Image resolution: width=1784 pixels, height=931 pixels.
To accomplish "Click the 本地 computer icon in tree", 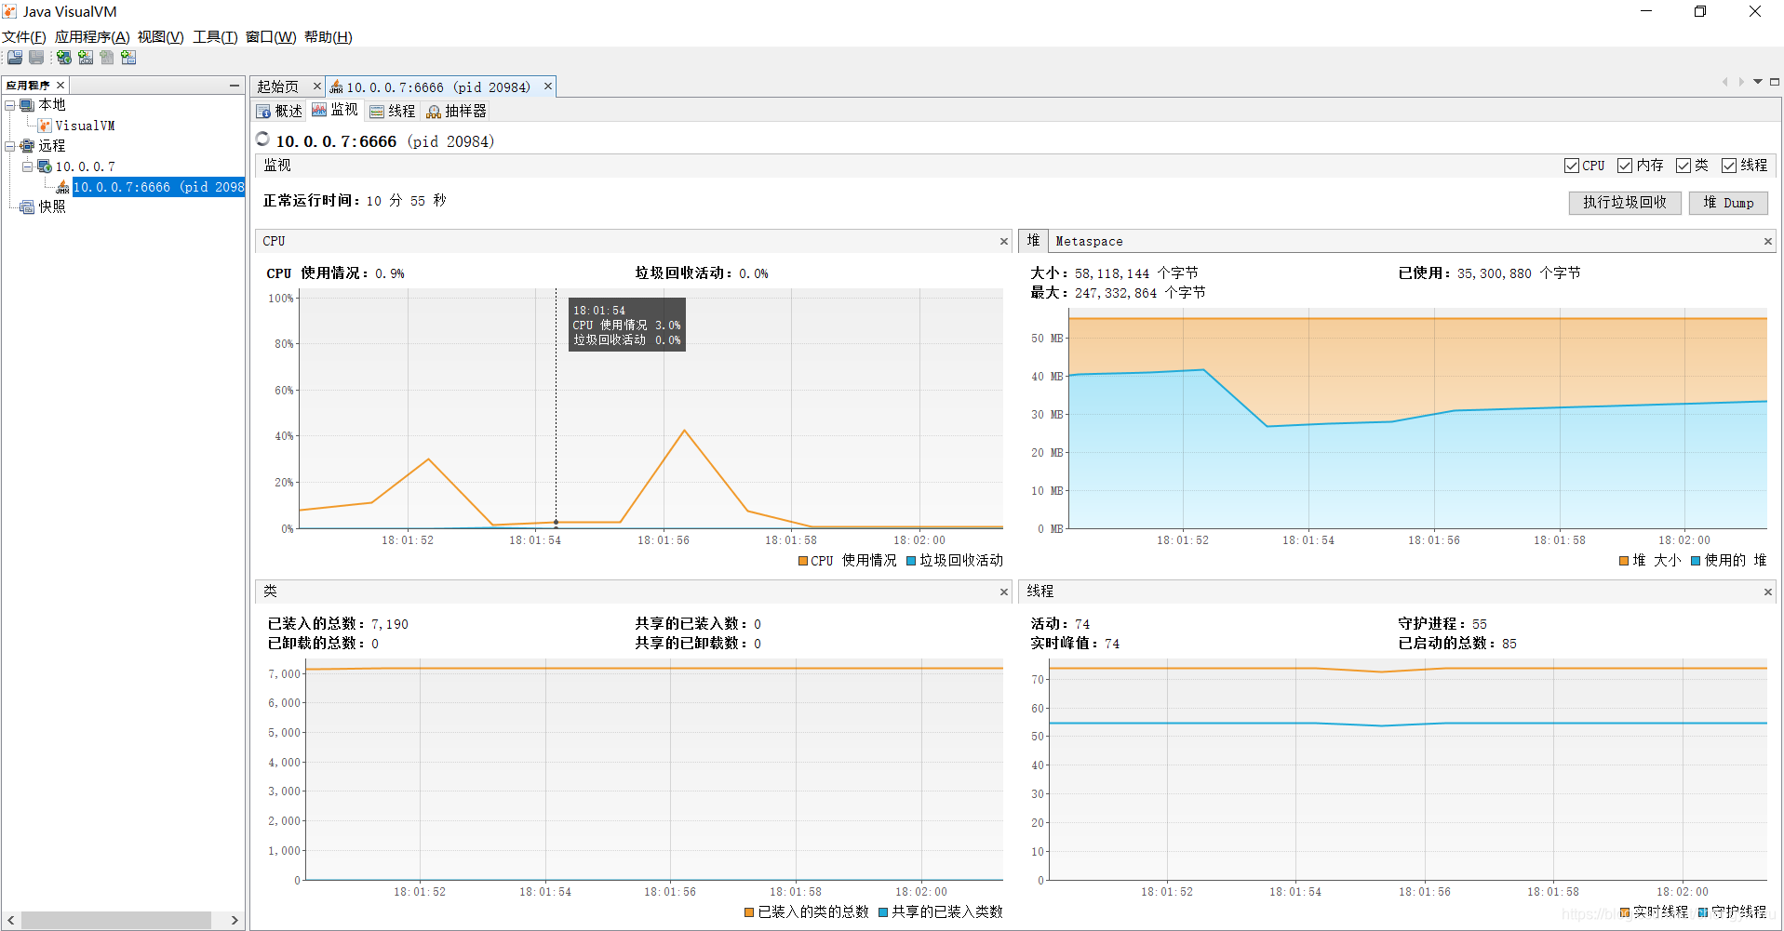I will pos(27,105).
